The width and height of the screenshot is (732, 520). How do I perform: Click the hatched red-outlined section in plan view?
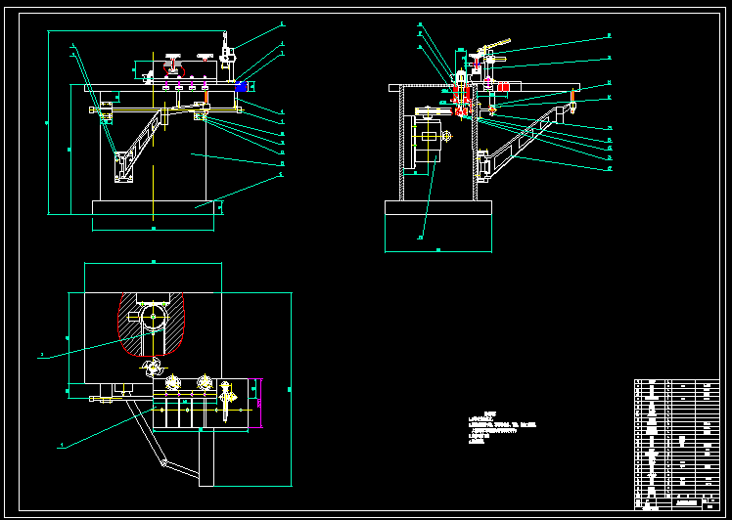pos(151,325)
